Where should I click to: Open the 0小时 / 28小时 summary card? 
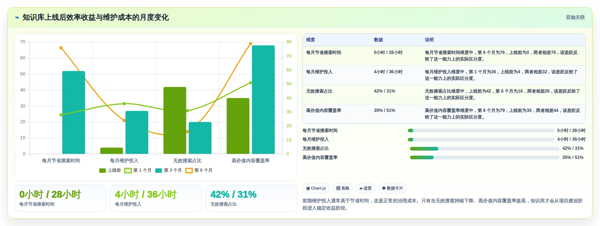click(x=60, y=198)
